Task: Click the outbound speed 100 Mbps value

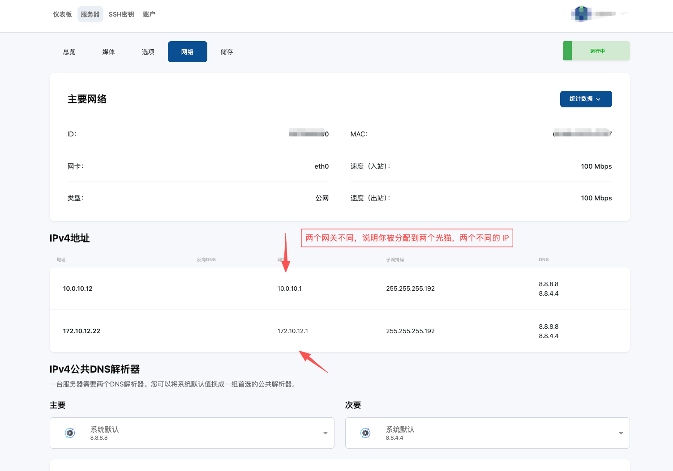Action: point(596,198)
